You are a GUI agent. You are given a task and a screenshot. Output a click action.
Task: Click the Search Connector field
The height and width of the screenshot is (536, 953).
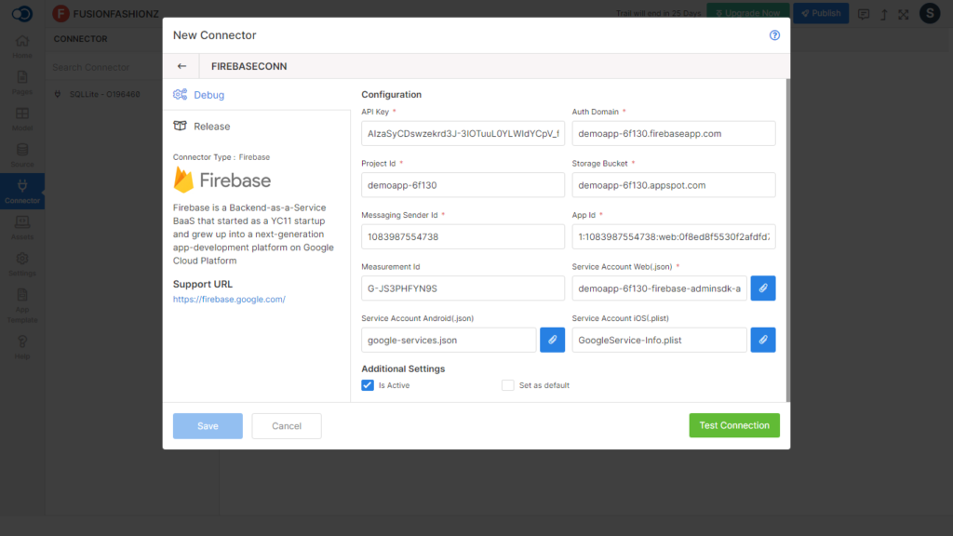click(104, 67)
